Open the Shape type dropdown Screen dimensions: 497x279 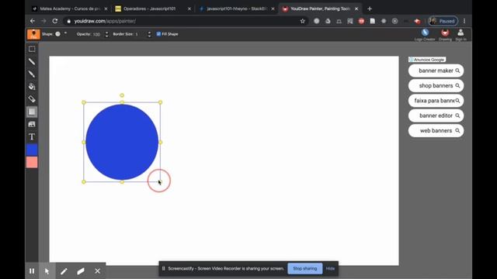tap(65, 33)
